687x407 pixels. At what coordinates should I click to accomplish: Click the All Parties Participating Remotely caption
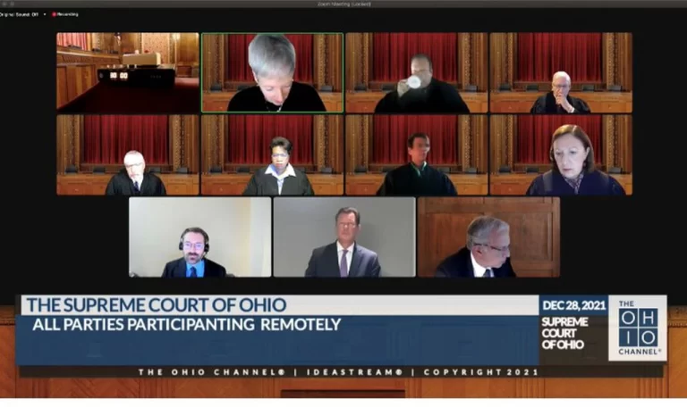(x=187, y=325)
